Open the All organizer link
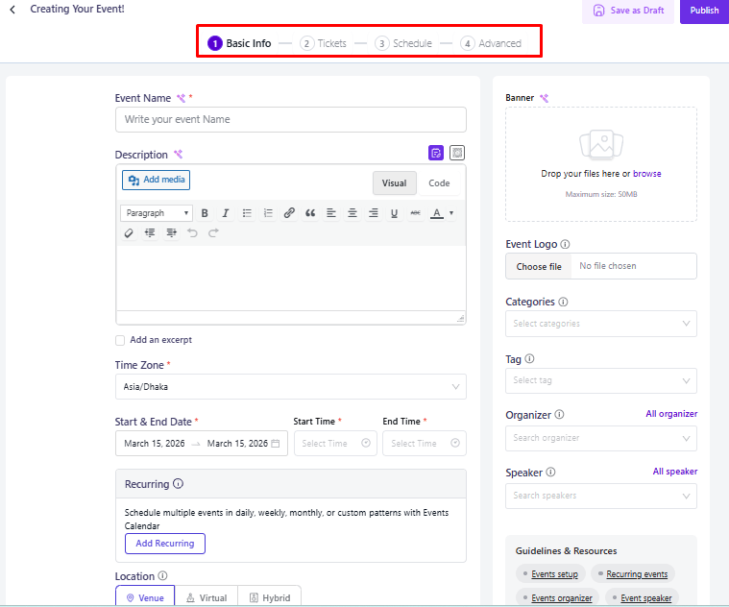729x607 pixels. [671, 414]
